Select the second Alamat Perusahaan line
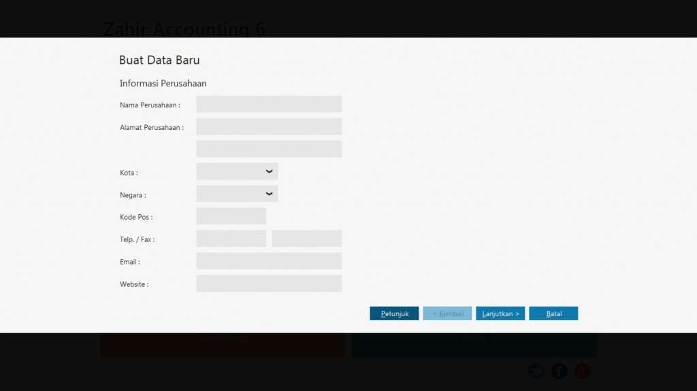The width and height of the screenshot is (697, 391). [269, 149]
